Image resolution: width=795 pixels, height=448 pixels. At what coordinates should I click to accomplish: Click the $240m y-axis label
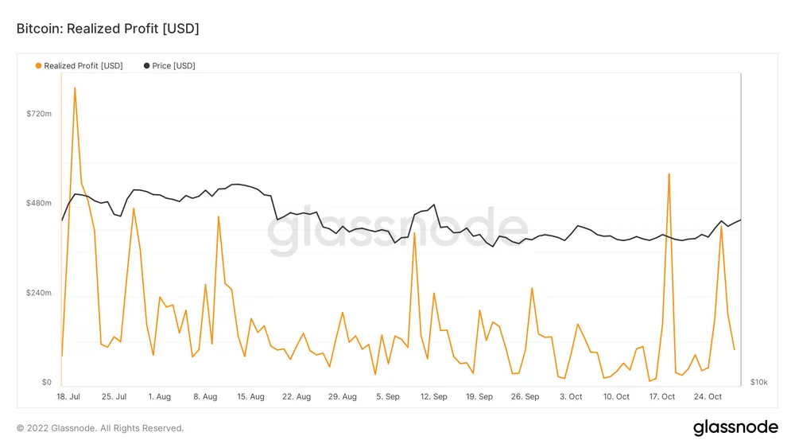coord(39,293)
